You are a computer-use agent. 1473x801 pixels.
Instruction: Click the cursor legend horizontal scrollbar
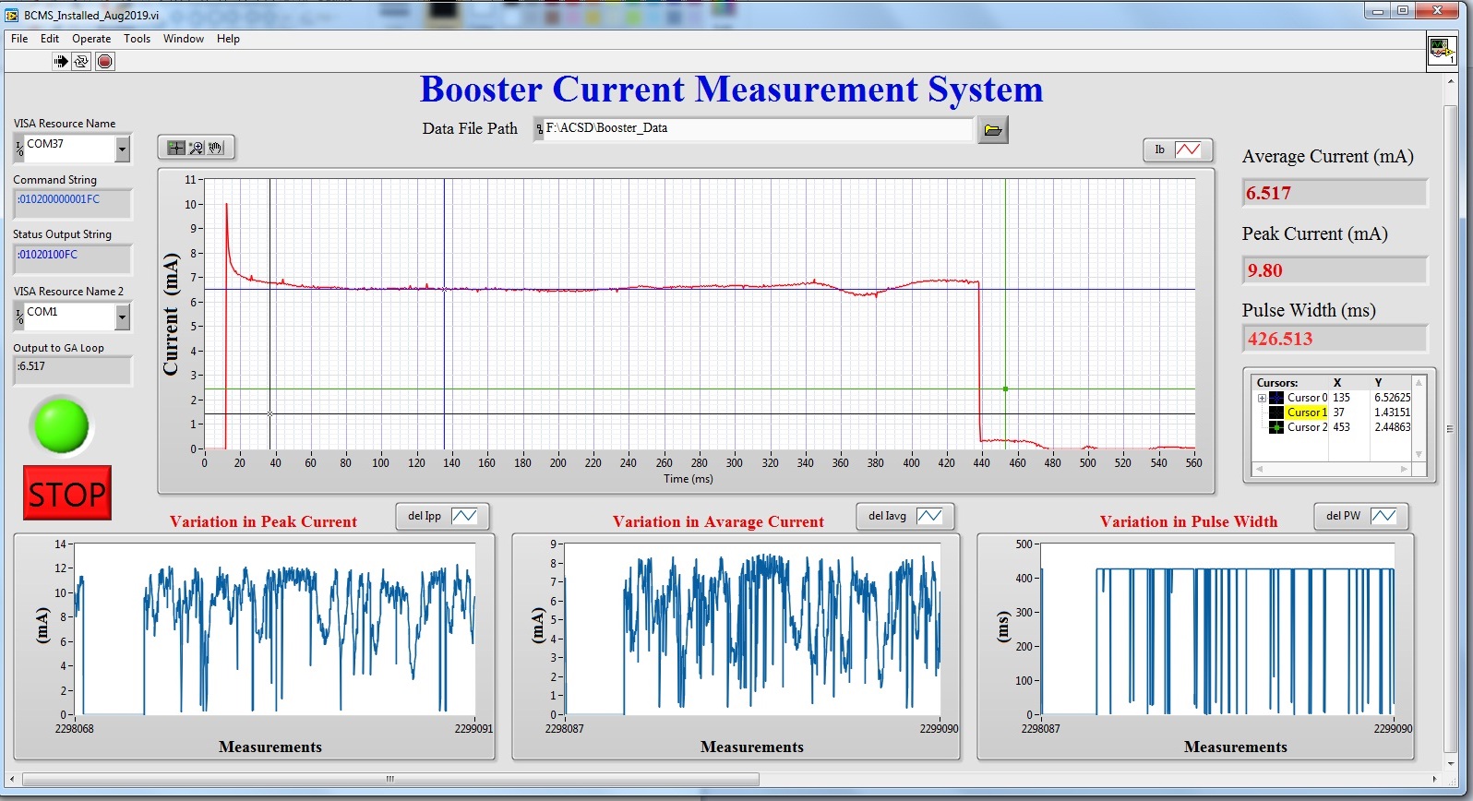pyautogui.click(x=1332, y=469)
